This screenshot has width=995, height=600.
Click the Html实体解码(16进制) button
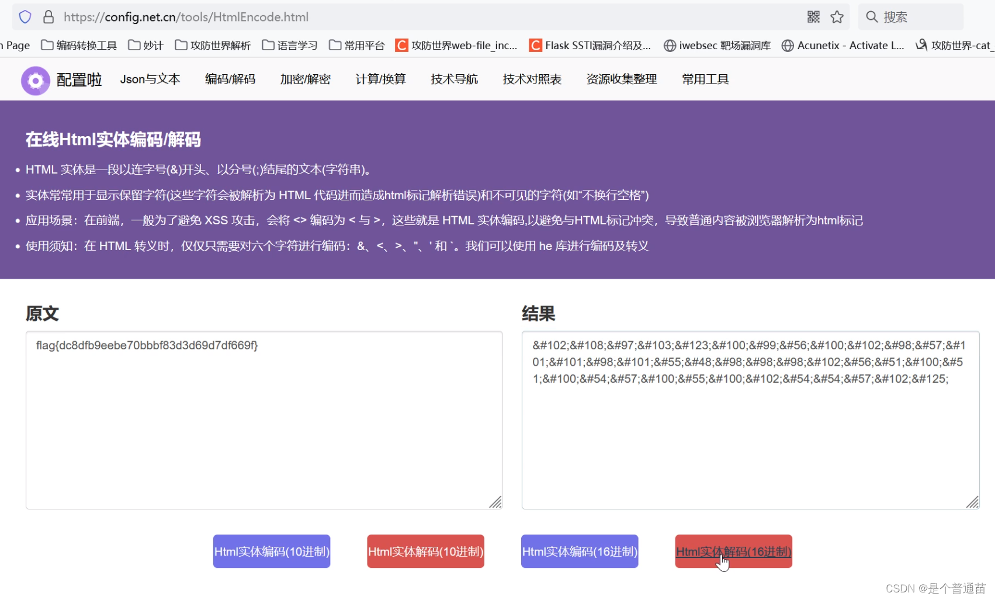pos(733,551)
